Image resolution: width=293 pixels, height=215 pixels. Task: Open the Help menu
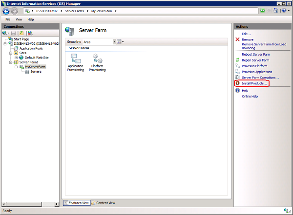[31, 20]
